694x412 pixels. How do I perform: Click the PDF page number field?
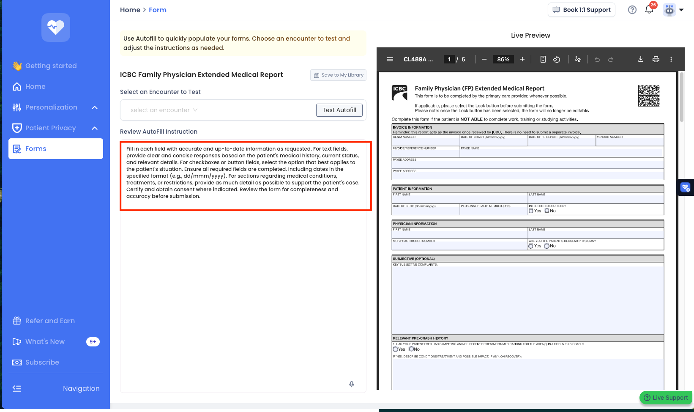click(x=449, y=59)
